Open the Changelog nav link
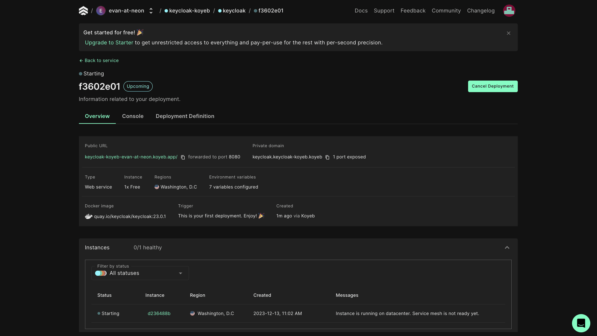Screen dimensions: 597x336 point(481,11)
